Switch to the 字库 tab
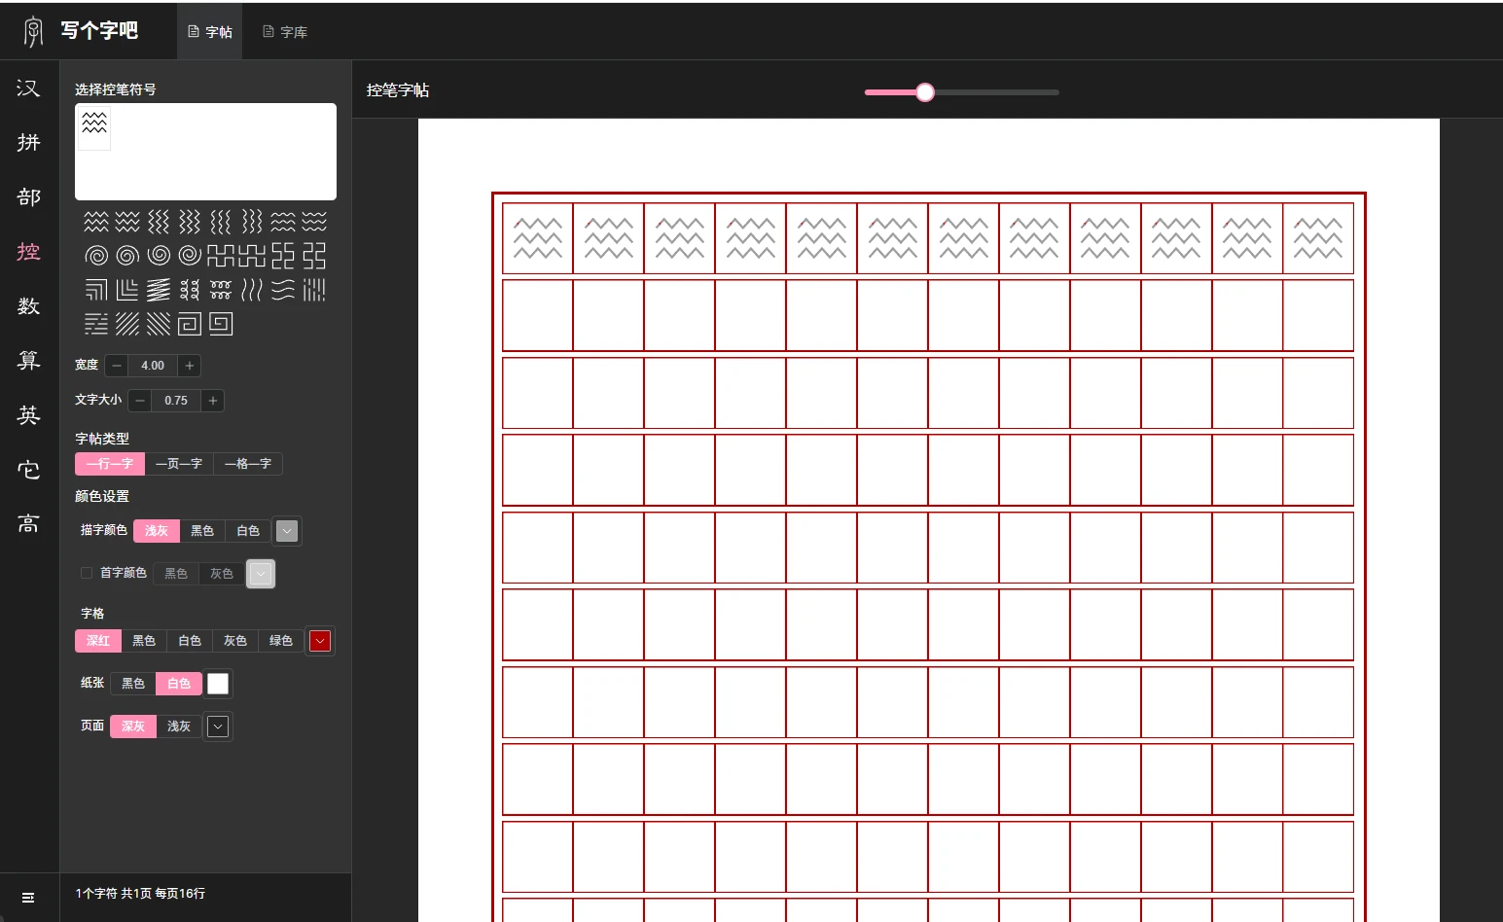Image resolution: width=1503 pixels, height=922 pixels. tap(285, 32)
